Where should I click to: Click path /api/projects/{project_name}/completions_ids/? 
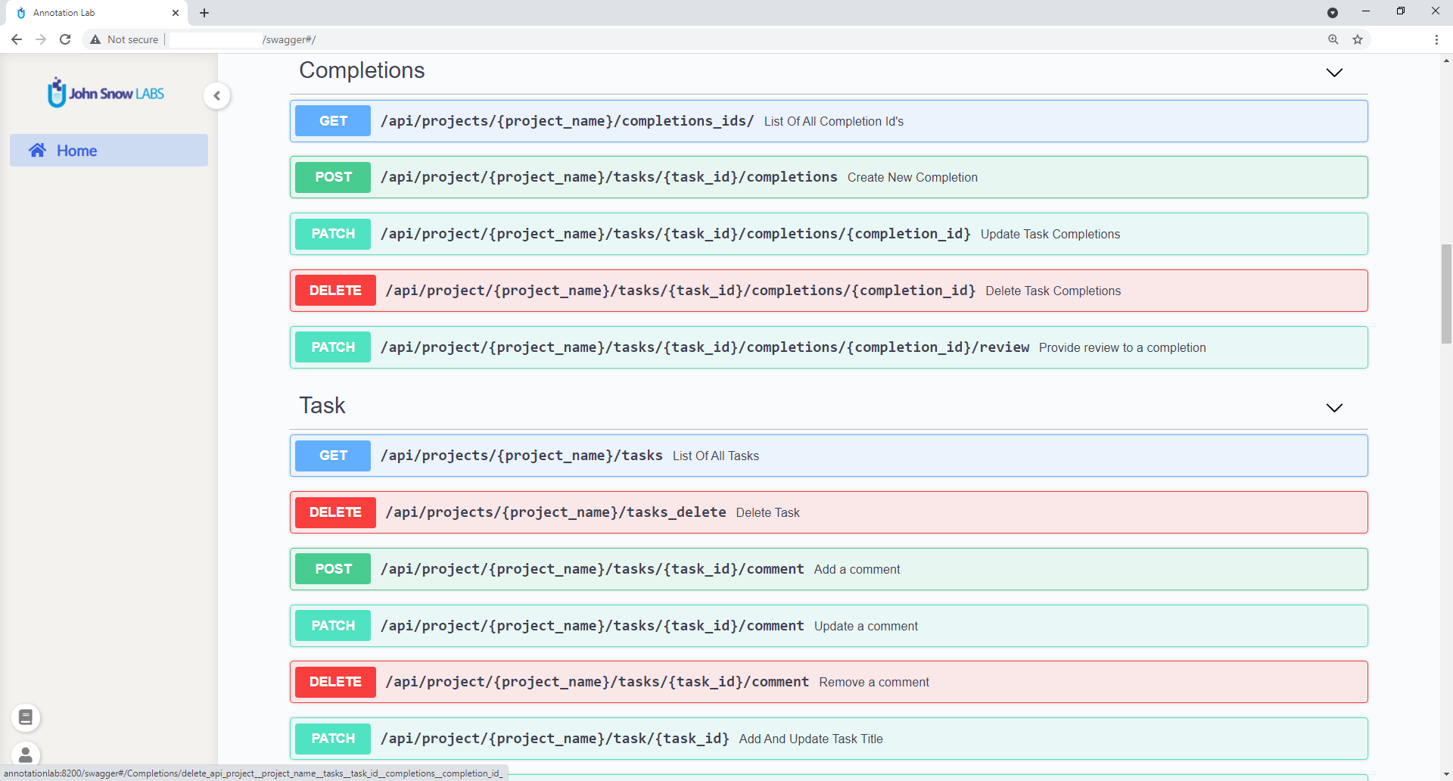(567, 121)
